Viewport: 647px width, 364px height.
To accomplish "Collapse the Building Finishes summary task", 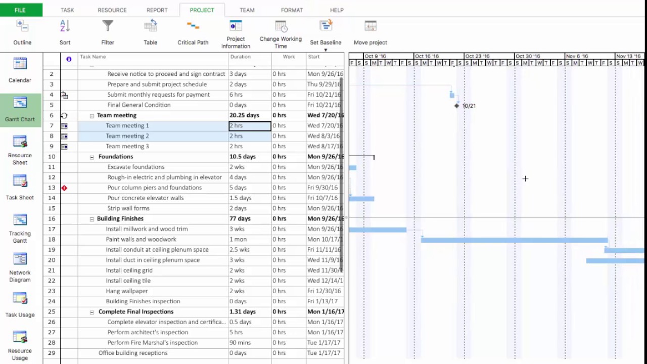I will (91, 219).
